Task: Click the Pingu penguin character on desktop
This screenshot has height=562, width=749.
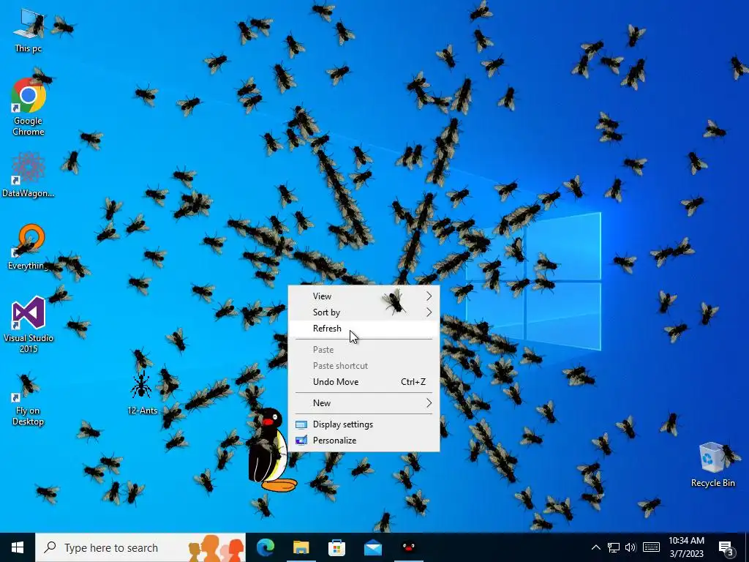Action: [271, 450]
